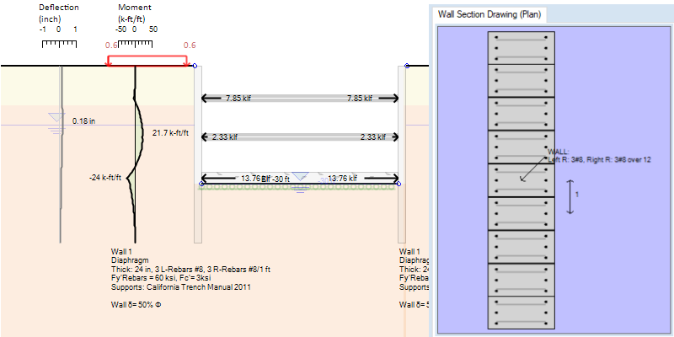674x337 pixels.
Task: Click the vertical dimension arrow labeled 1
Action: point(570,196)
